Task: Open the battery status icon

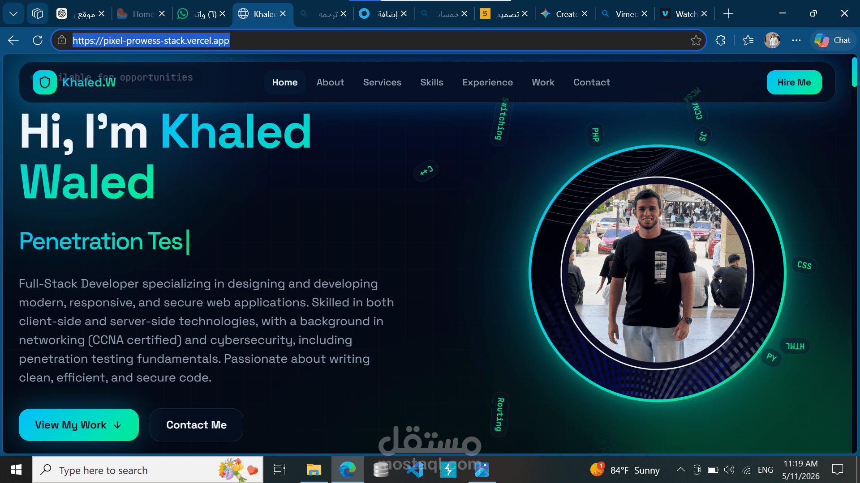Action: 713,470
